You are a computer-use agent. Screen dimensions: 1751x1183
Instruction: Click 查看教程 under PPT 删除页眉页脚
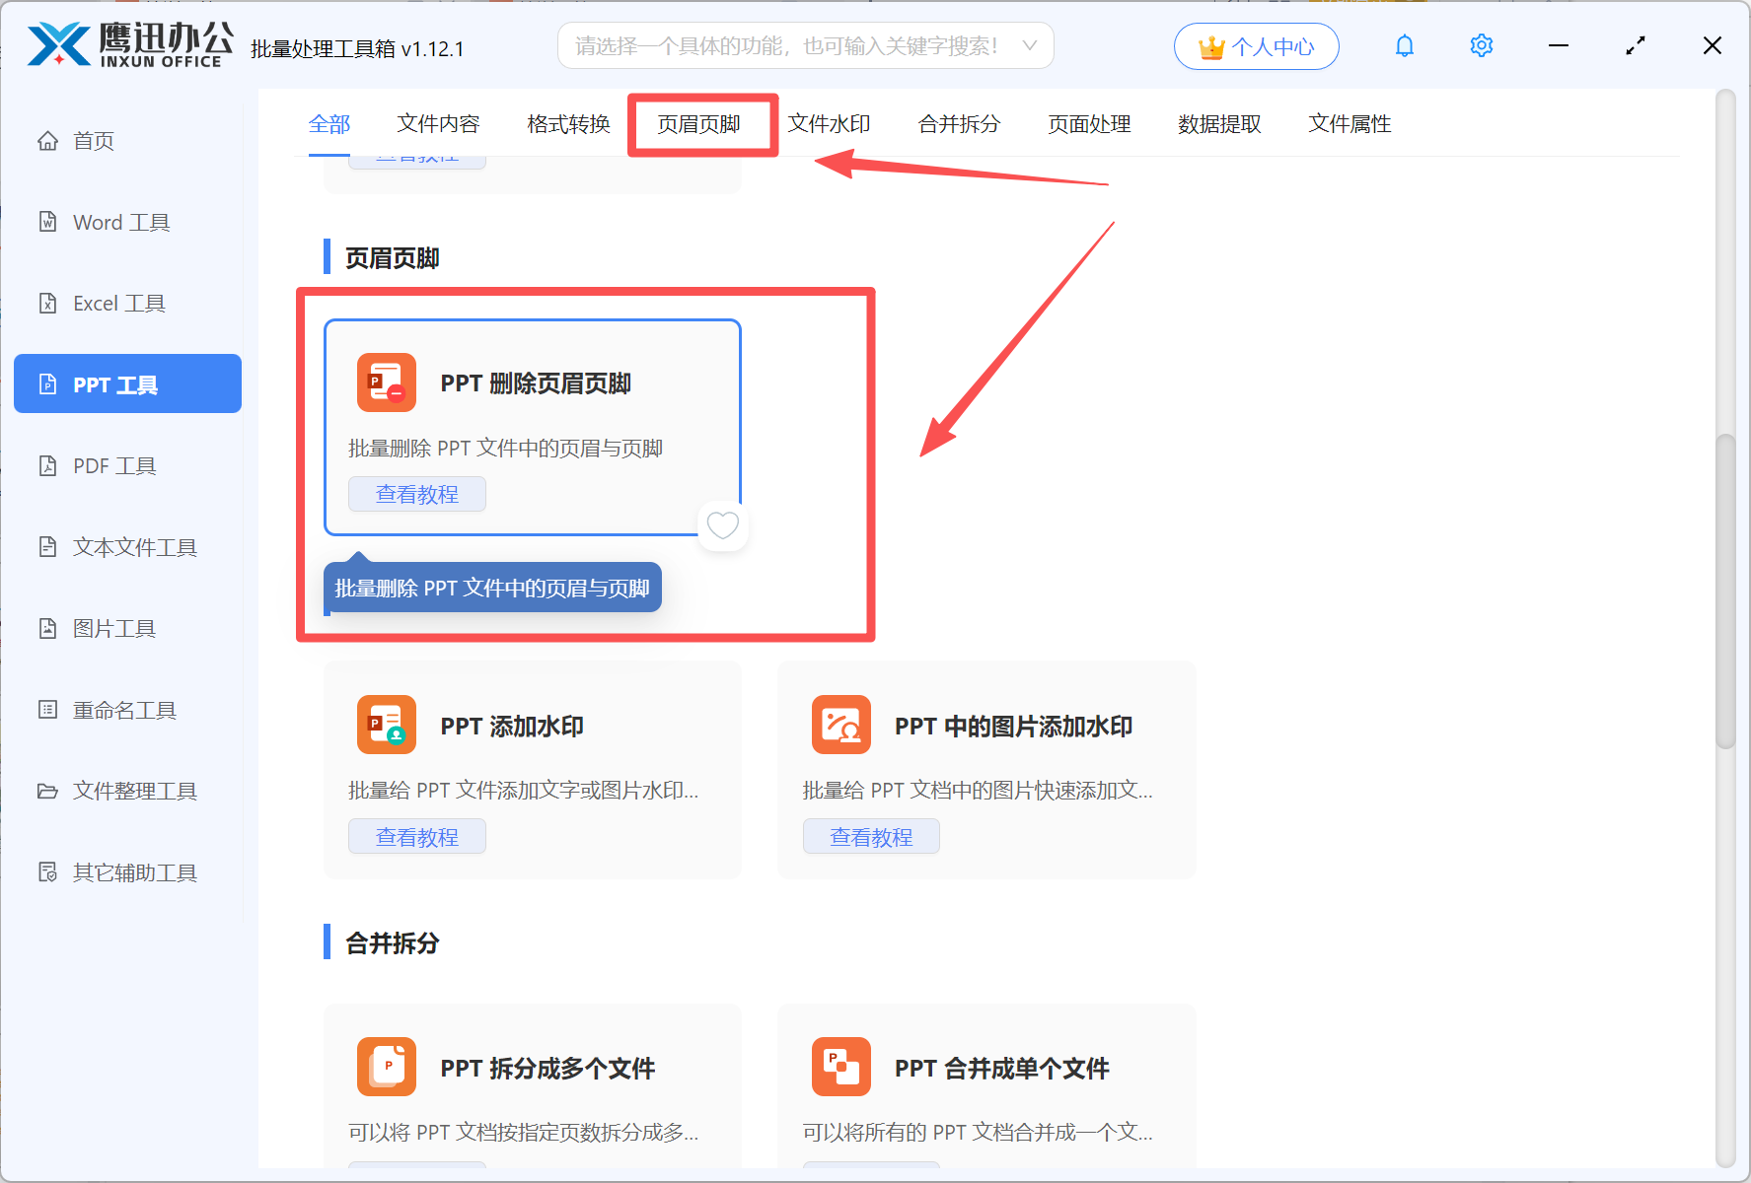click(x=416, y=494)
